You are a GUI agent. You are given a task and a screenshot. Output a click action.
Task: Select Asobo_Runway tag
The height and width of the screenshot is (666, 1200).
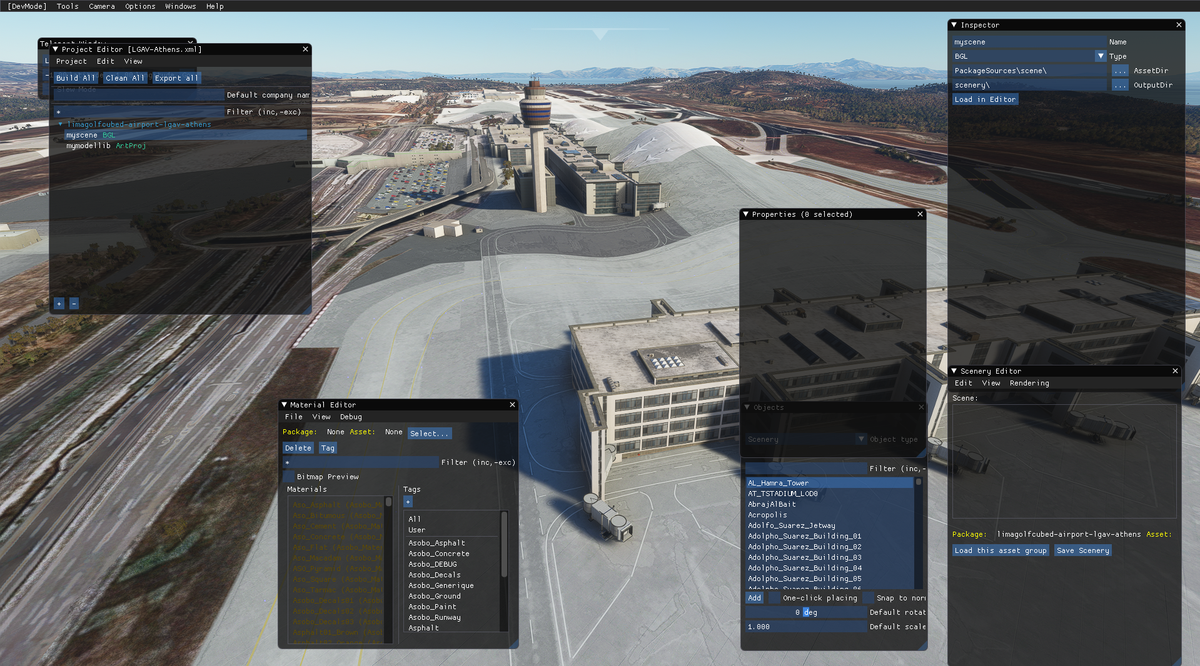tap(453, 617)
